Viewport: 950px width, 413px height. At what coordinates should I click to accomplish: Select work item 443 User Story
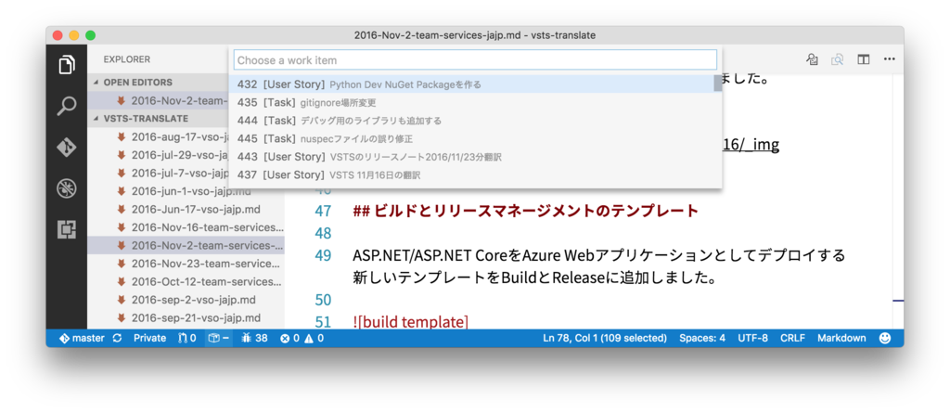[470, 157]
